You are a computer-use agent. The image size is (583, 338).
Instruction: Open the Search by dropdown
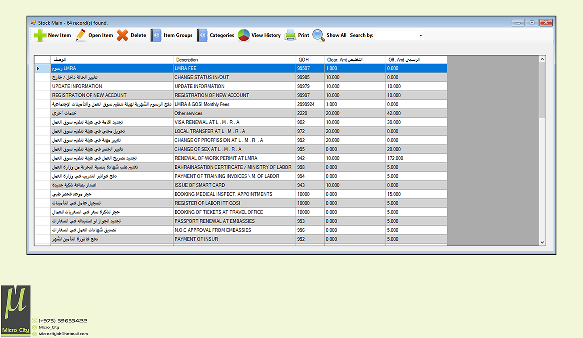[421, 35]
